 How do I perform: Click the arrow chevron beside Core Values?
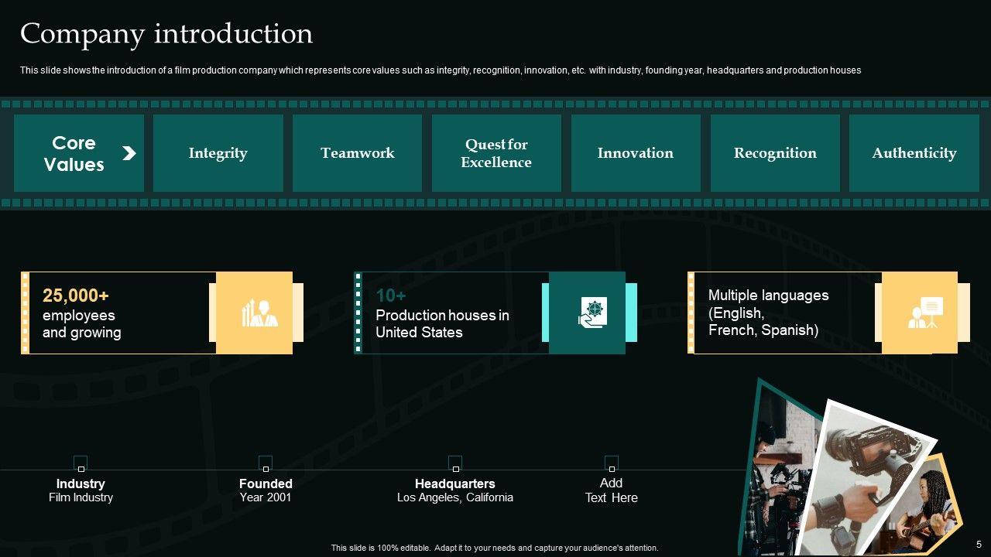pos(129,153)
